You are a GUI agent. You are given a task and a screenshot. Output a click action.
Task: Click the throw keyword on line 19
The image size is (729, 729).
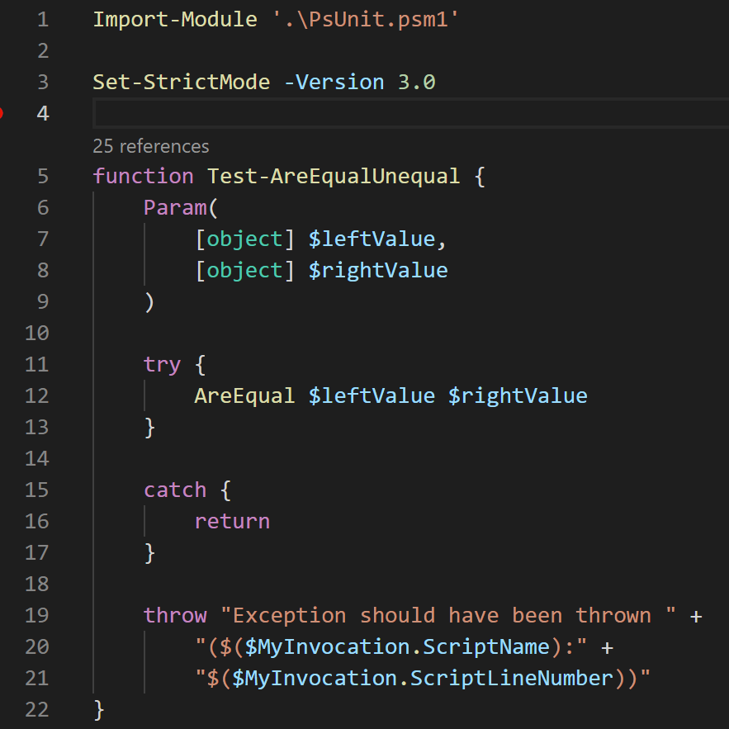pos(175,615)
